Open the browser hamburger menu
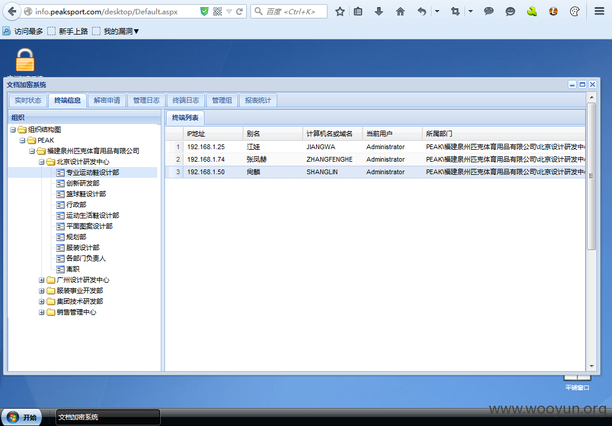This screenshot has width=612, height=426. pyautogui.click(x=599, y=11)
